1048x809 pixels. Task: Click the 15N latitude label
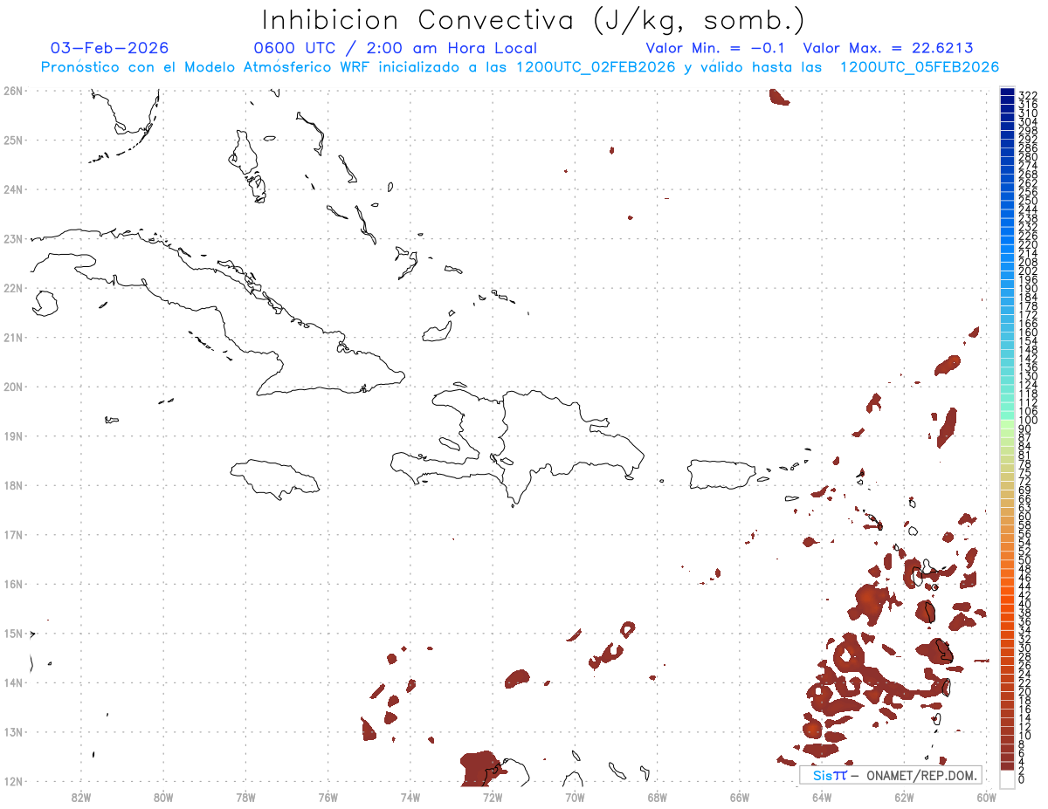click(13, 633)
